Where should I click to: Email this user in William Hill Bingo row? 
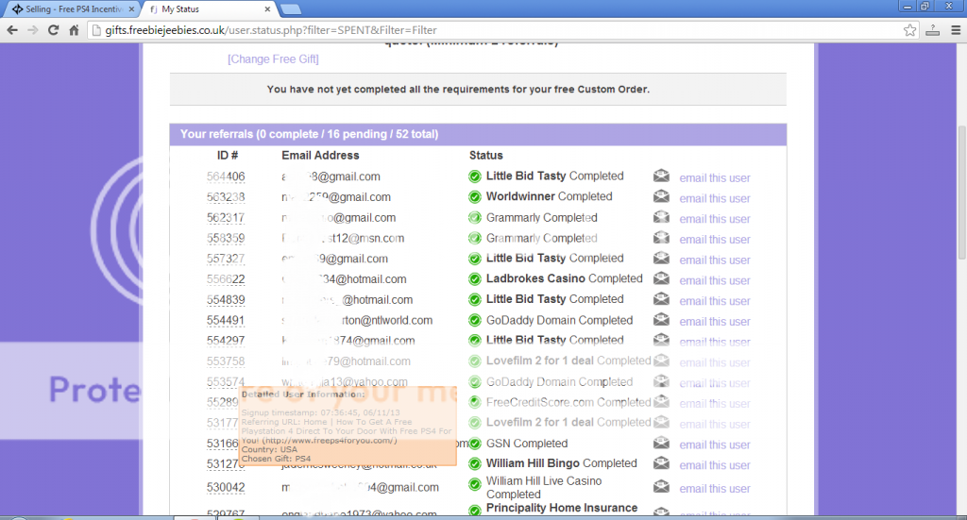[715, 465]
